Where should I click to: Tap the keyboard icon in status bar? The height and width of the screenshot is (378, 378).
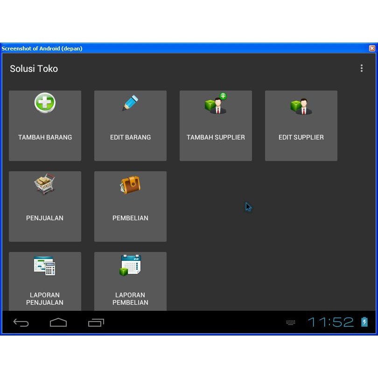(x=291, y=322)
